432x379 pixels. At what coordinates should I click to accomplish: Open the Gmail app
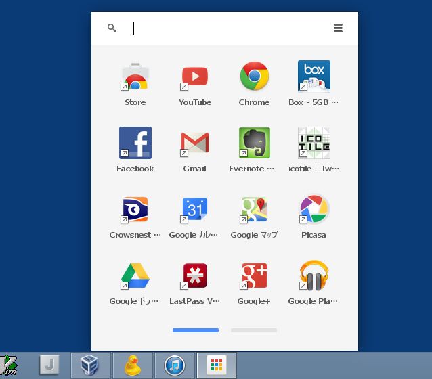click(x=195, y=143)
